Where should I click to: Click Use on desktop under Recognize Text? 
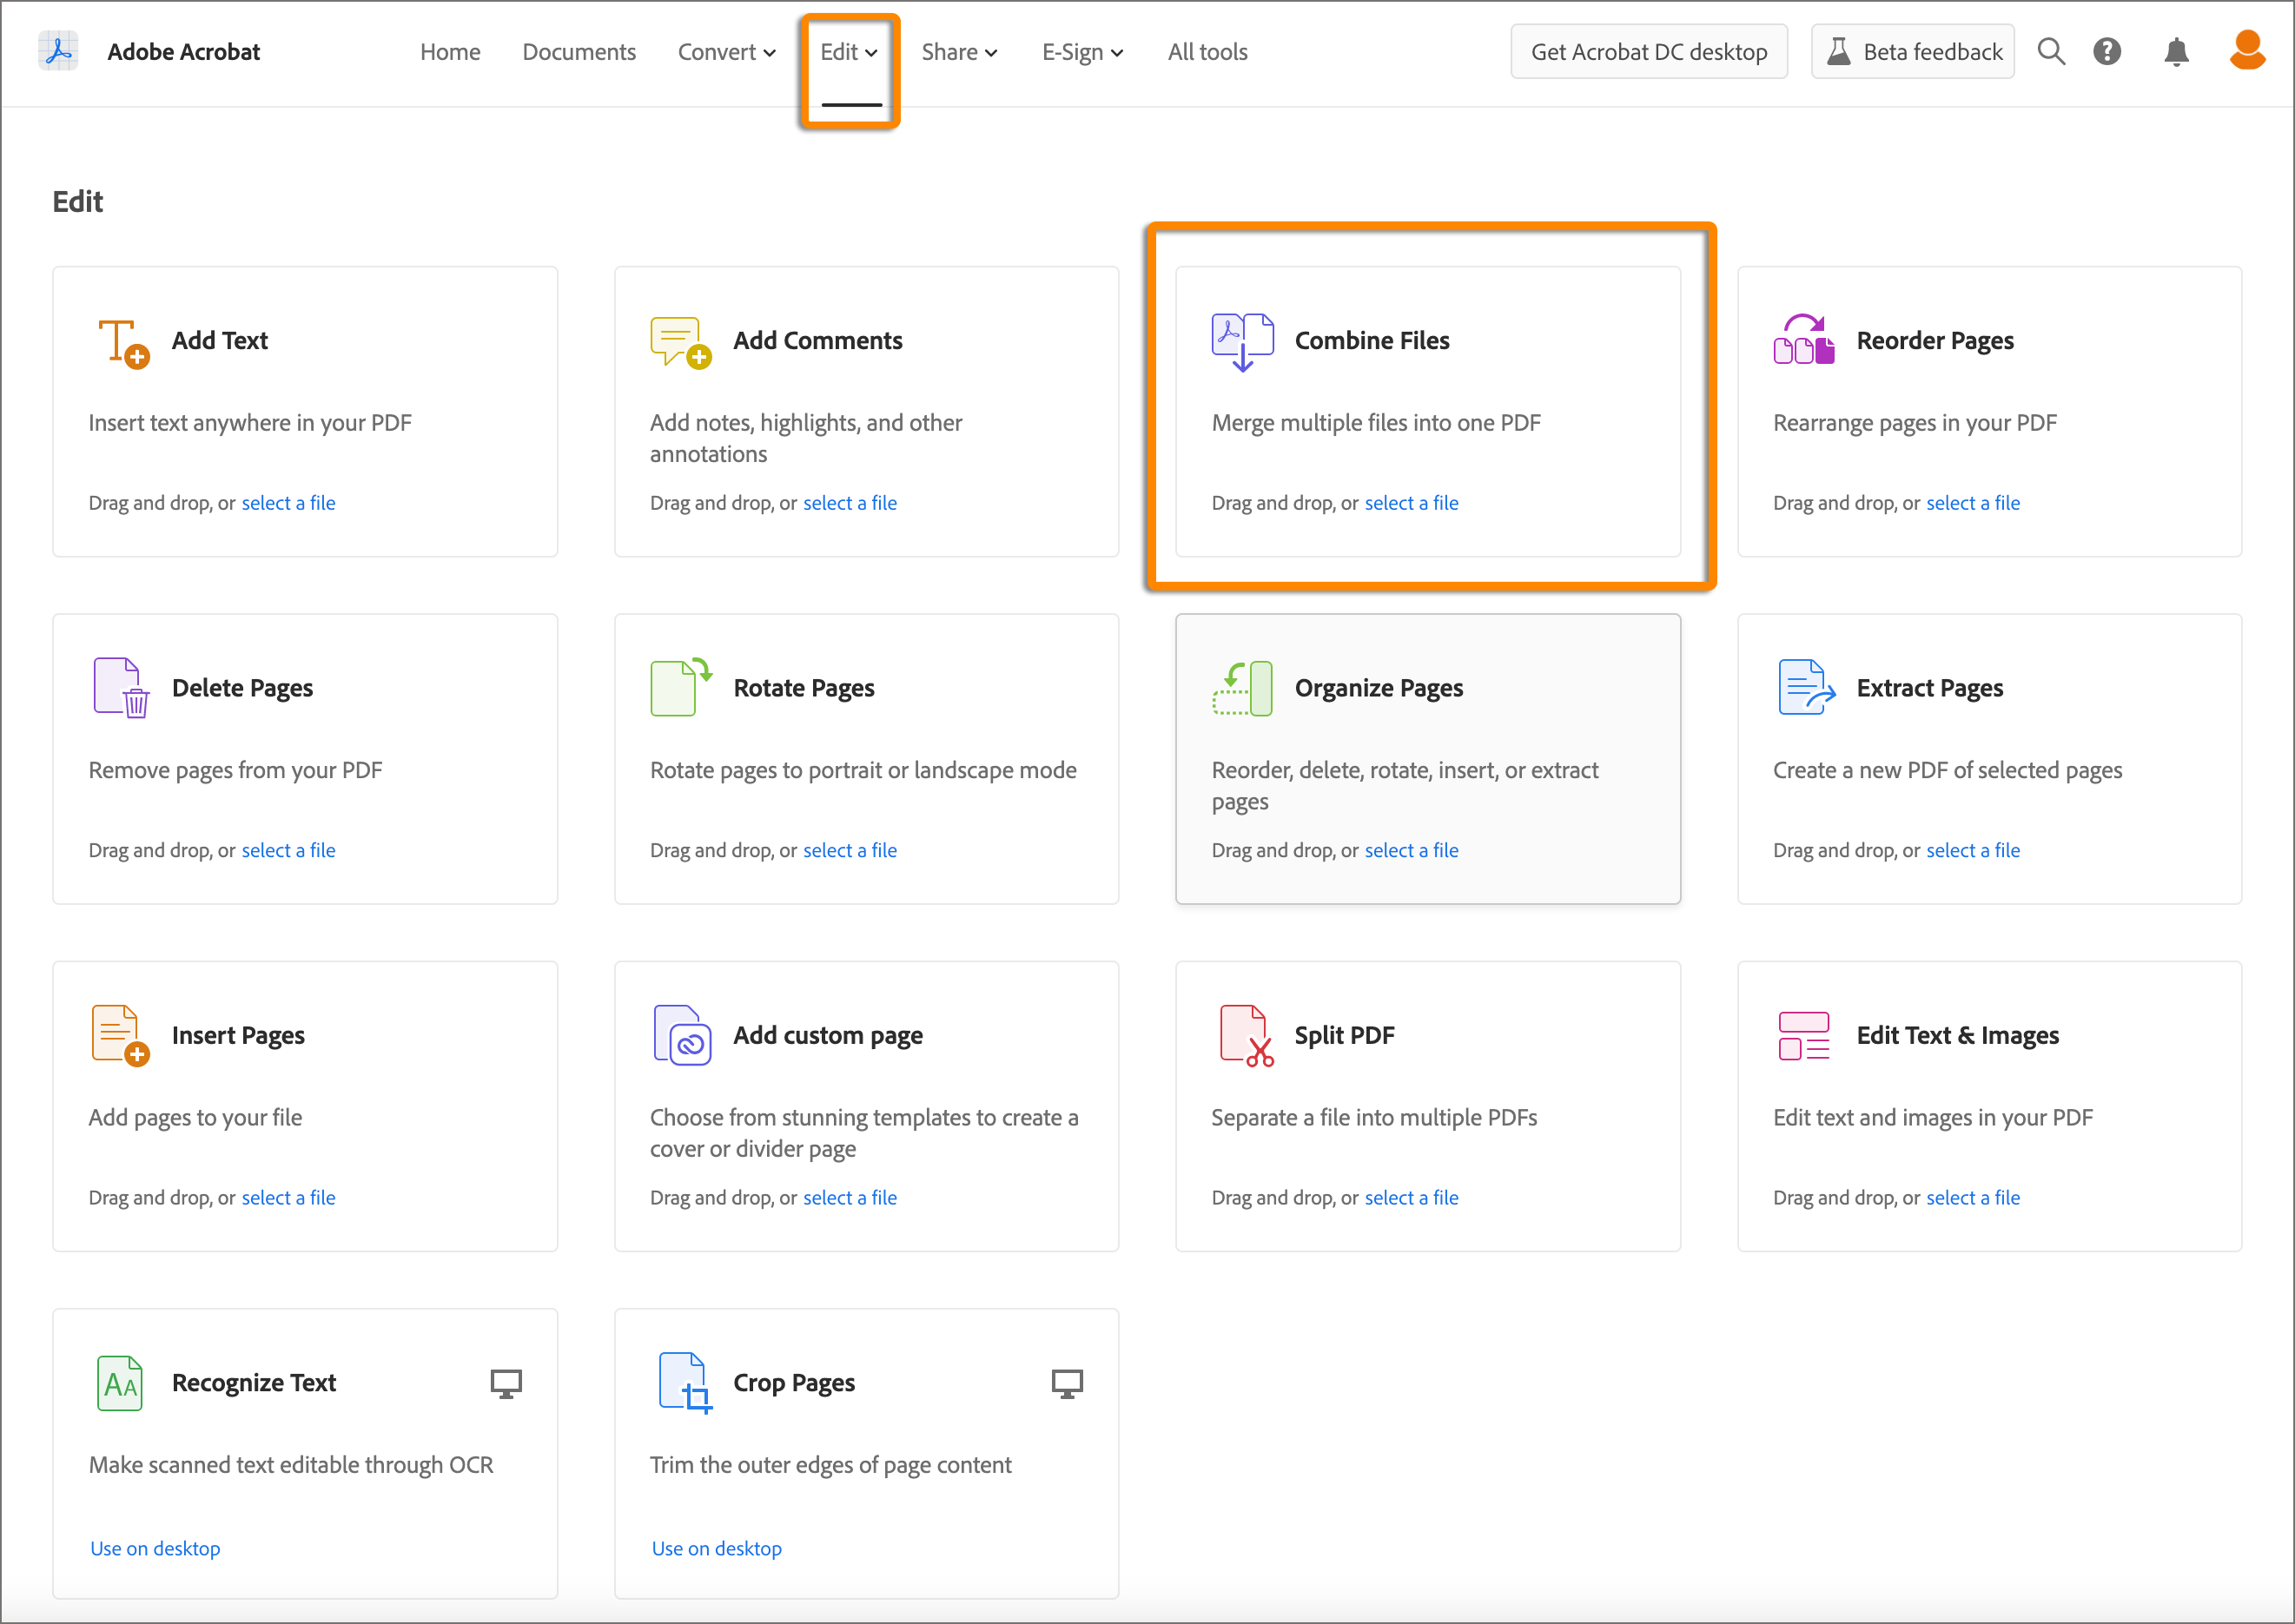tap(155, 1548)
